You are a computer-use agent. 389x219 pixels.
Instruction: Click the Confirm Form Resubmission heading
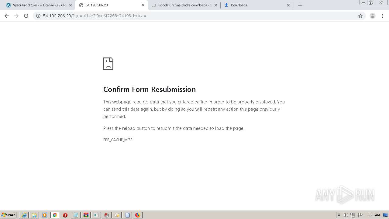point(150,89)
